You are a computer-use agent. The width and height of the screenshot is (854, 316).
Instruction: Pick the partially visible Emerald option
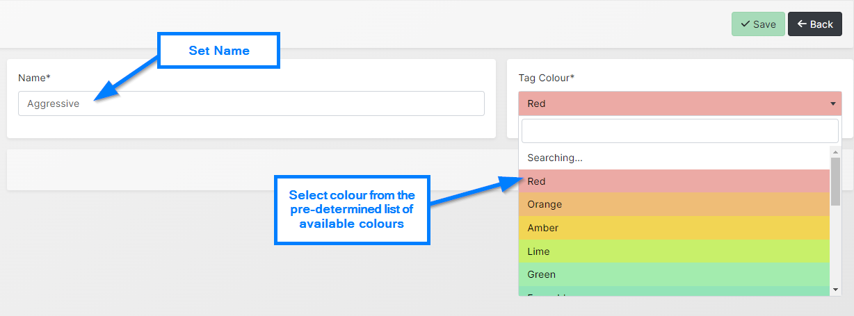coord(673,292)
